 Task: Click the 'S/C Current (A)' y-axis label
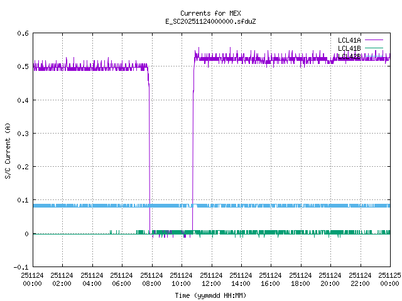(x=8, y=150)
